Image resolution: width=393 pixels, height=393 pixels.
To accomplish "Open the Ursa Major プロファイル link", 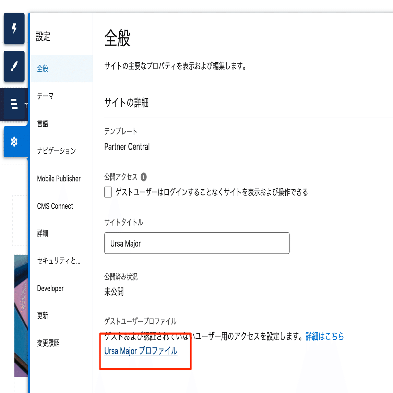I will [141, 351].
